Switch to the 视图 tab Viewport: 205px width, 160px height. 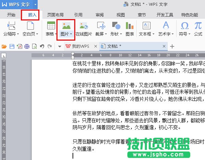pos(120,15)
